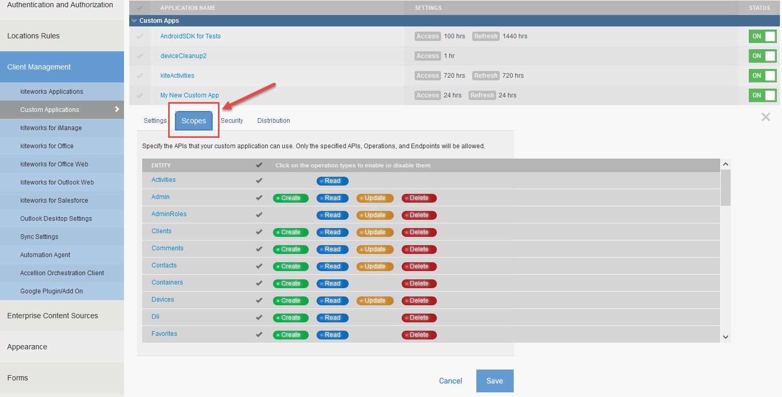Turn off the deviceCleanup2 status switch
782x397 pixels.
[762, 56]
